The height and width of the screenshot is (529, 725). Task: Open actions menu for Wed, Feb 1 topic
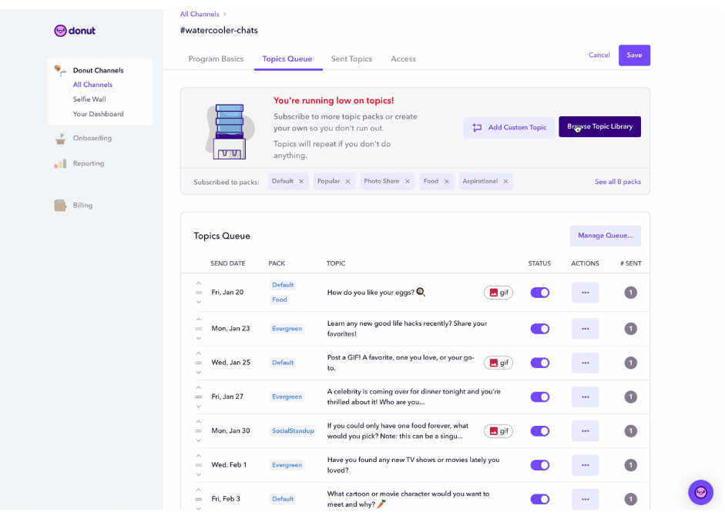pos(585,465)
